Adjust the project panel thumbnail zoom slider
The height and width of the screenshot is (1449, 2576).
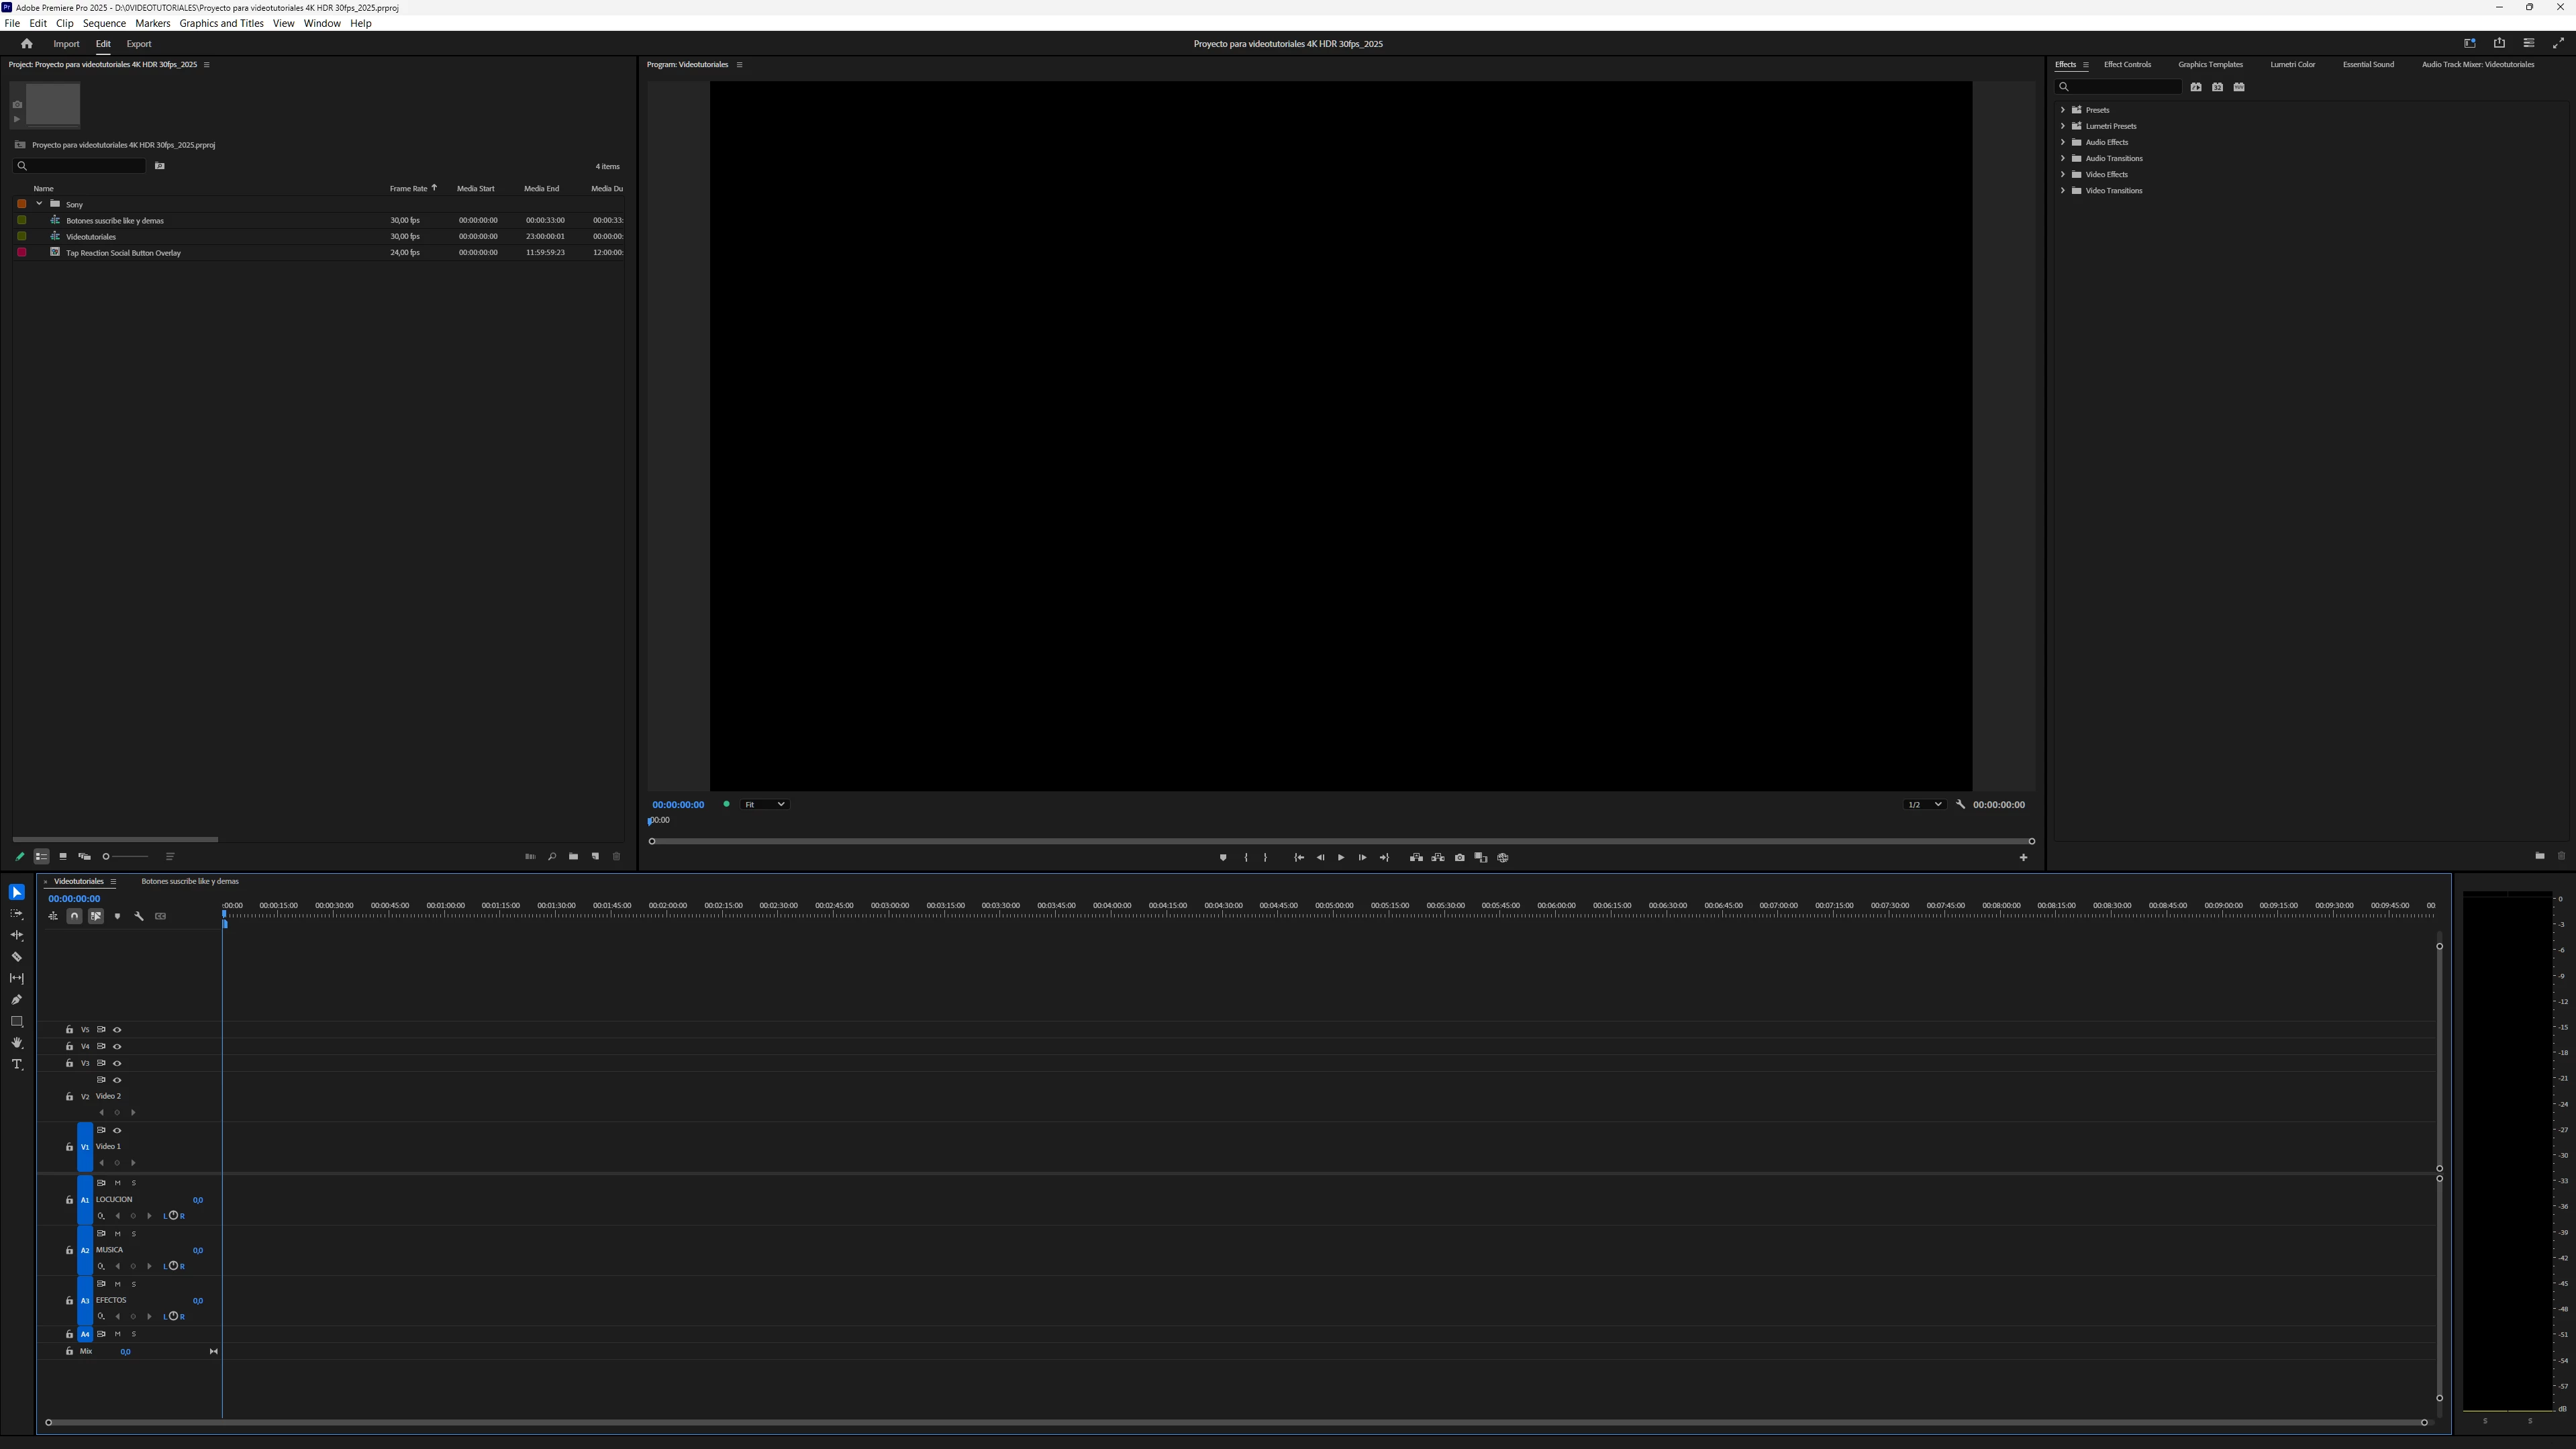pos(107,857)
